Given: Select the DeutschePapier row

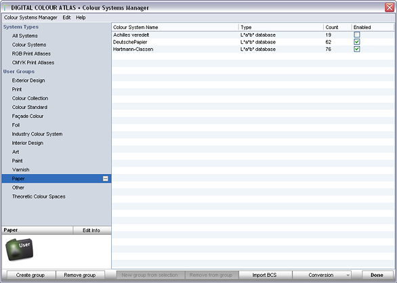Looking at the screenshot, I should click(x=253, y=42).
